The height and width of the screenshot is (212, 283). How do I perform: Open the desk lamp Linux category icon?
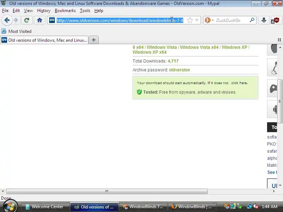pyautogui.click(x=272, y=67)
